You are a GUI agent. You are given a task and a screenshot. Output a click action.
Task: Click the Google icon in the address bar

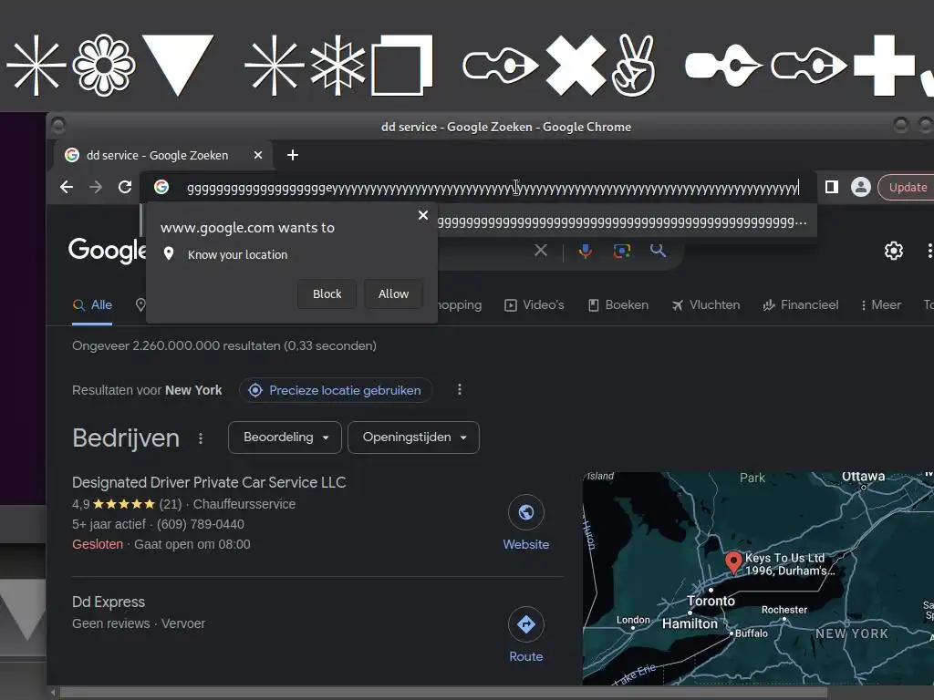(x=161, y=187)
